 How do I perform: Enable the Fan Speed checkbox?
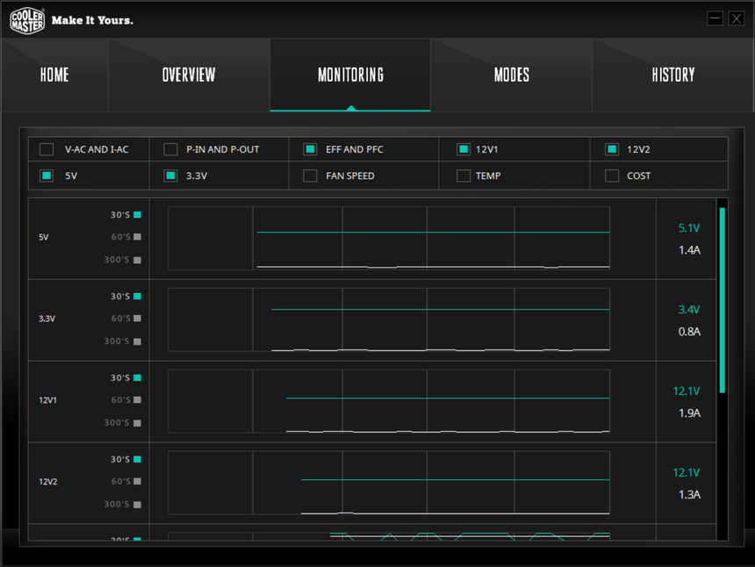[310, 176]
